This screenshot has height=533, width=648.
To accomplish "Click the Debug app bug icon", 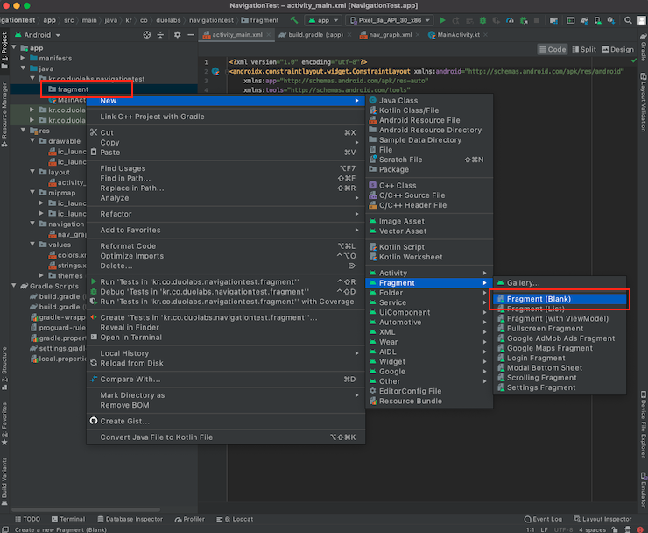I will click(482, 20).
